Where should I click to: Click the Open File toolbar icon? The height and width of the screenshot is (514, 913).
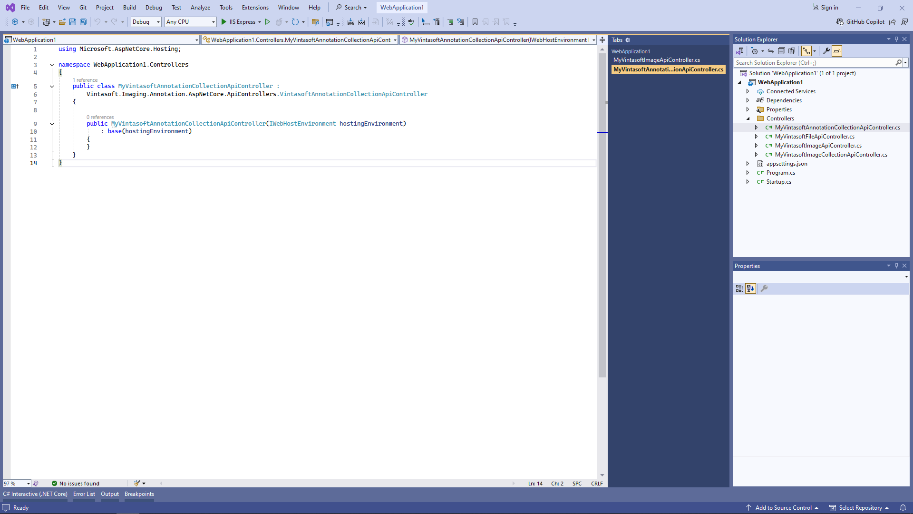point(62,22)
